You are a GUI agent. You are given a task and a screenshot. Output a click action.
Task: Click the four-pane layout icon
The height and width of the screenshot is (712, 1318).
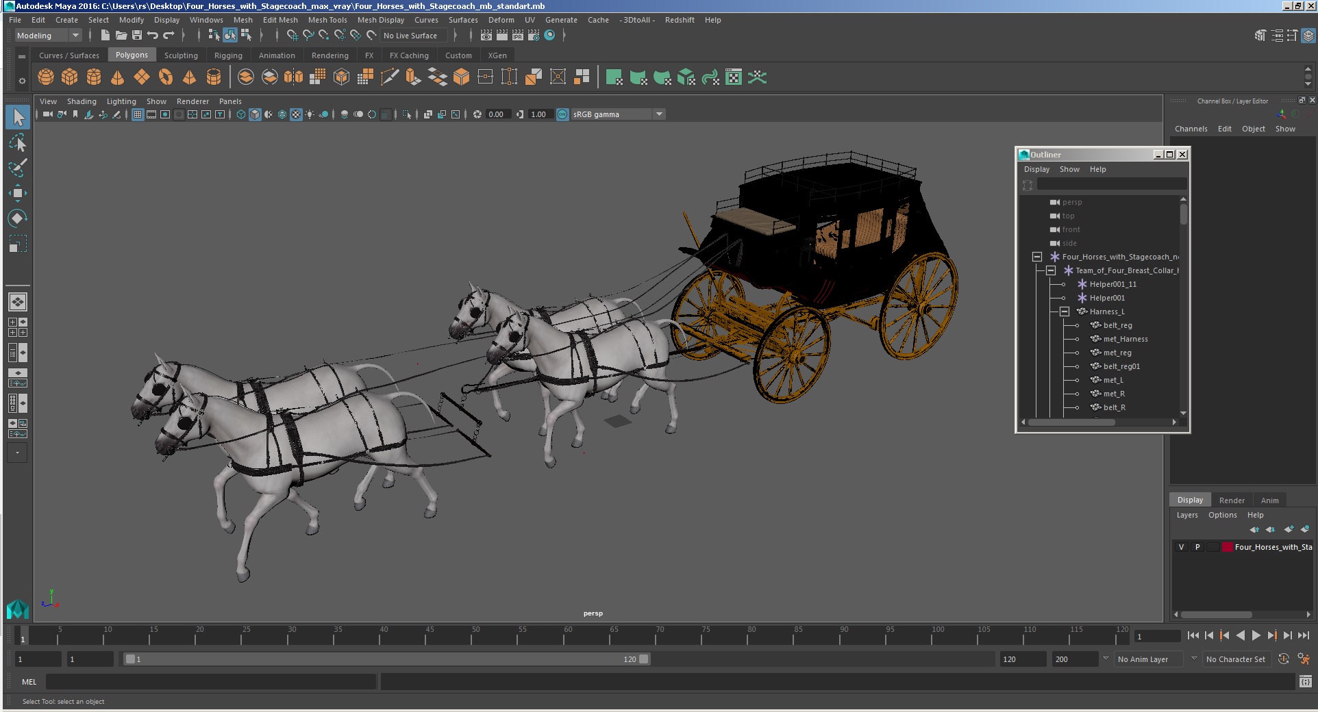[x=18, y=327]
